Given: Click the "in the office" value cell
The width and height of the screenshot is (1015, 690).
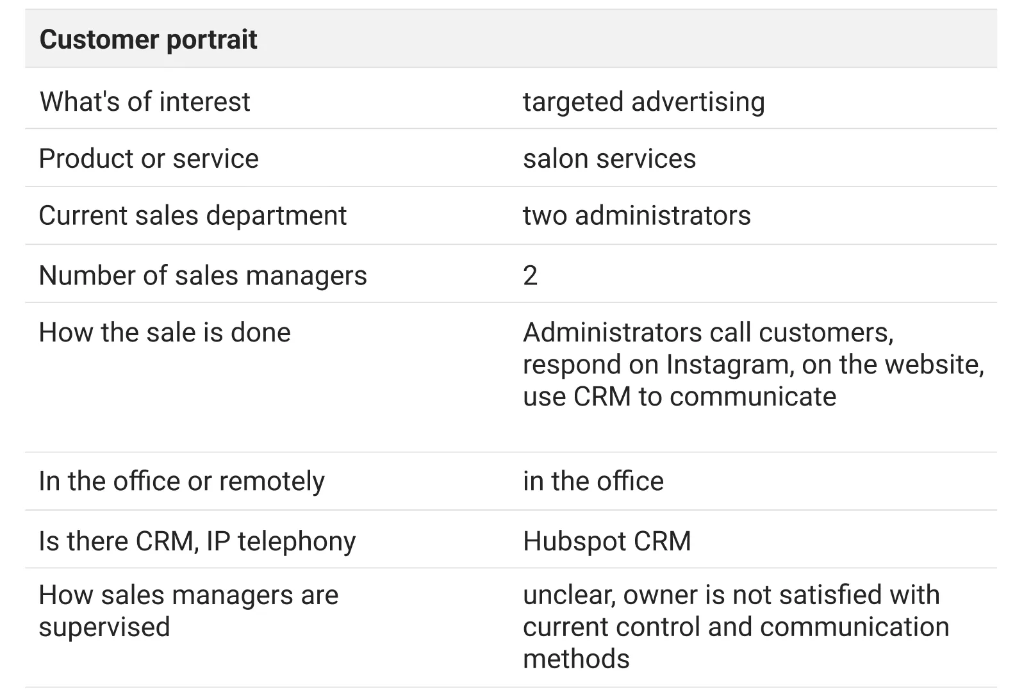Looking at the screenshot, I should 593,482.
